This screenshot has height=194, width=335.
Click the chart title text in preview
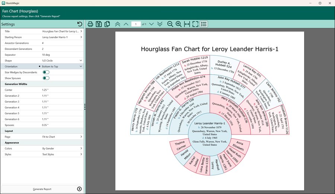point(210,49)
